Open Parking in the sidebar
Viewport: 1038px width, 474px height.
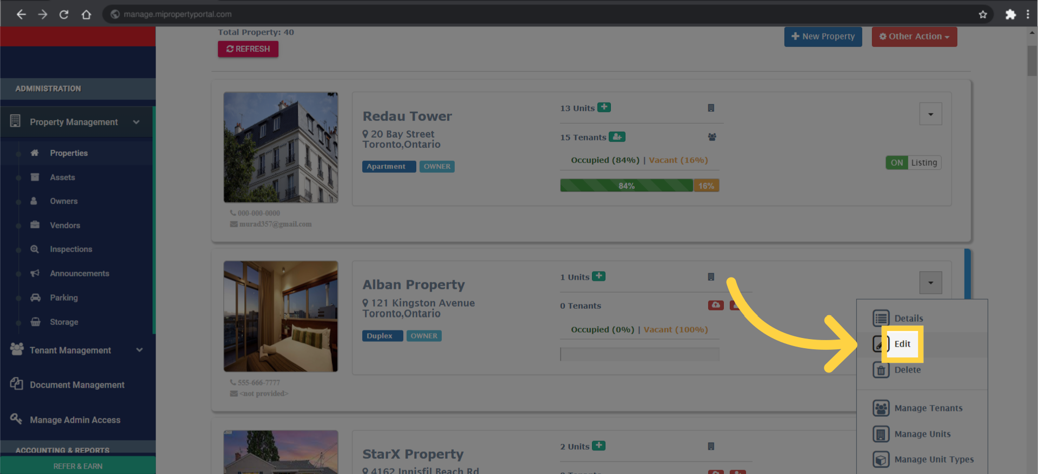(x=64, y=297)
